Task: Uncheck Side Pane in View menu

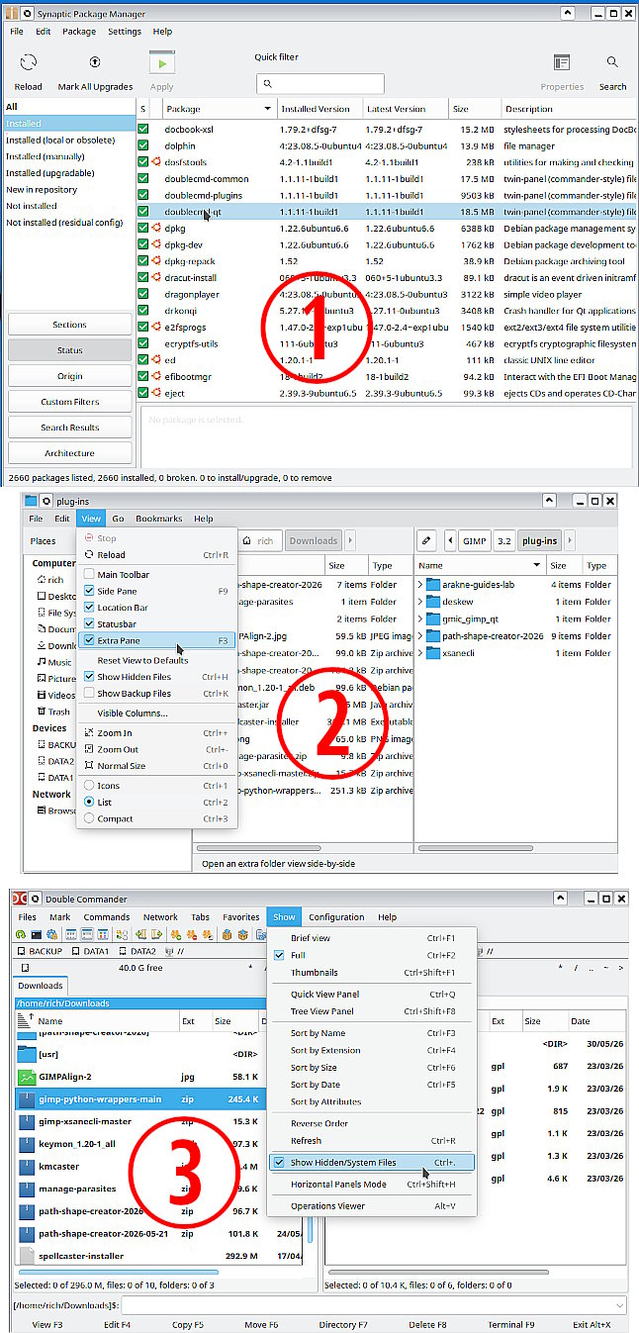Action: 89,591
